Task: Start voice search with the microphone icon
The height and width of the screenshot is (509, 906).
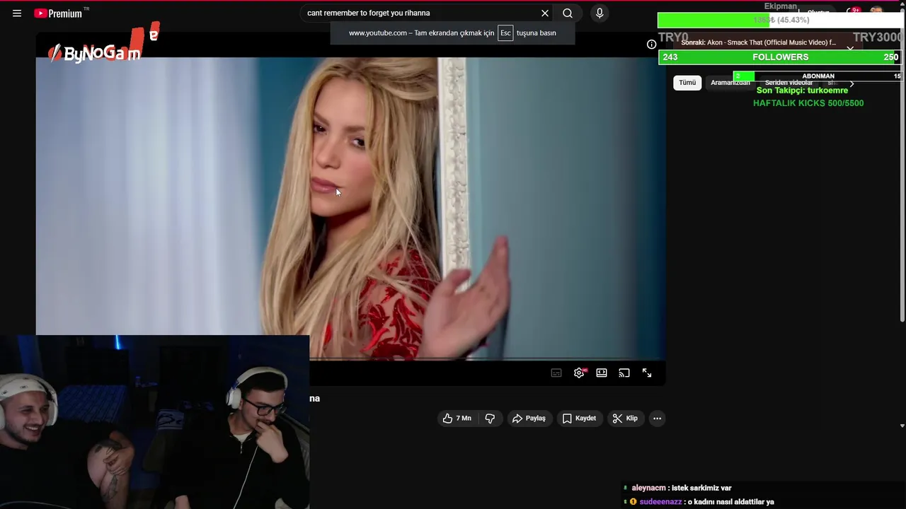Action: pyautogui.click(x=600, y=13)
